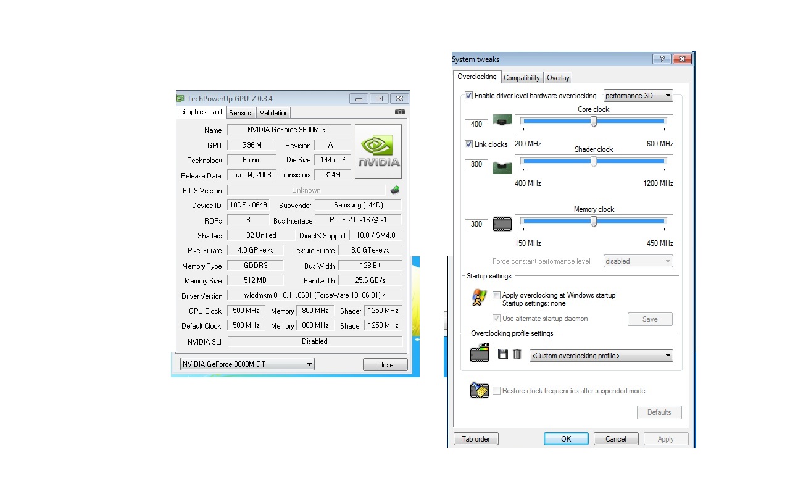The image size is (790, 494).
Task: Open the Custom overclocking profile dropdown
Action: 601,356
